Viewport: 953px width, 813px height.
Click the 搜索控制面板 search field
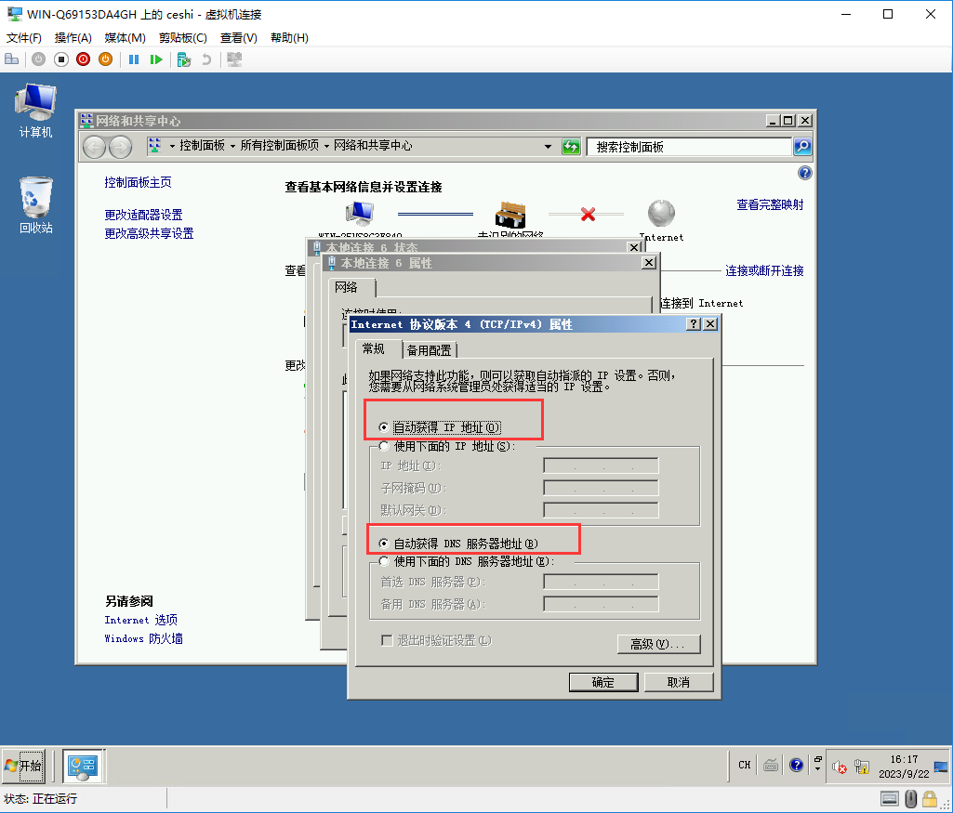(x=688, y=147)
